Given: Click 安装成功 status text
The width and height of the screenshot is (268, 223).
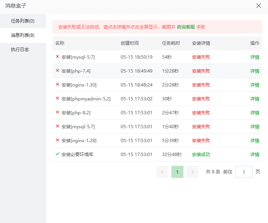Looking at the screenshot, I should click(x=201, y=155).
